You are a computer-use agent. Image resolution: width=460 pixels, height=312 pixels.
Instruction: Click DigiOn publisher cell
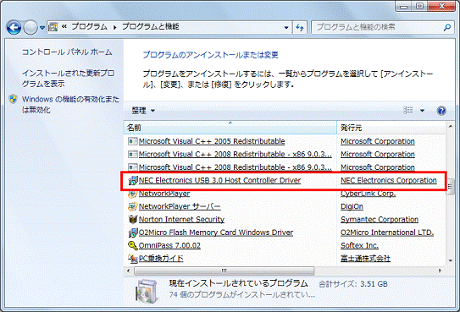tap(352, 206)
